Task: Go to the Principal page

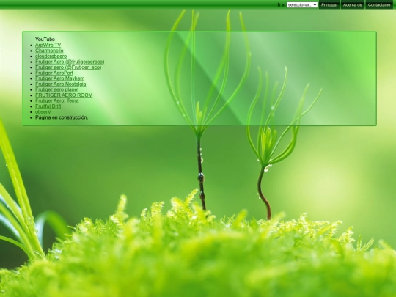Action: (329, 5)
